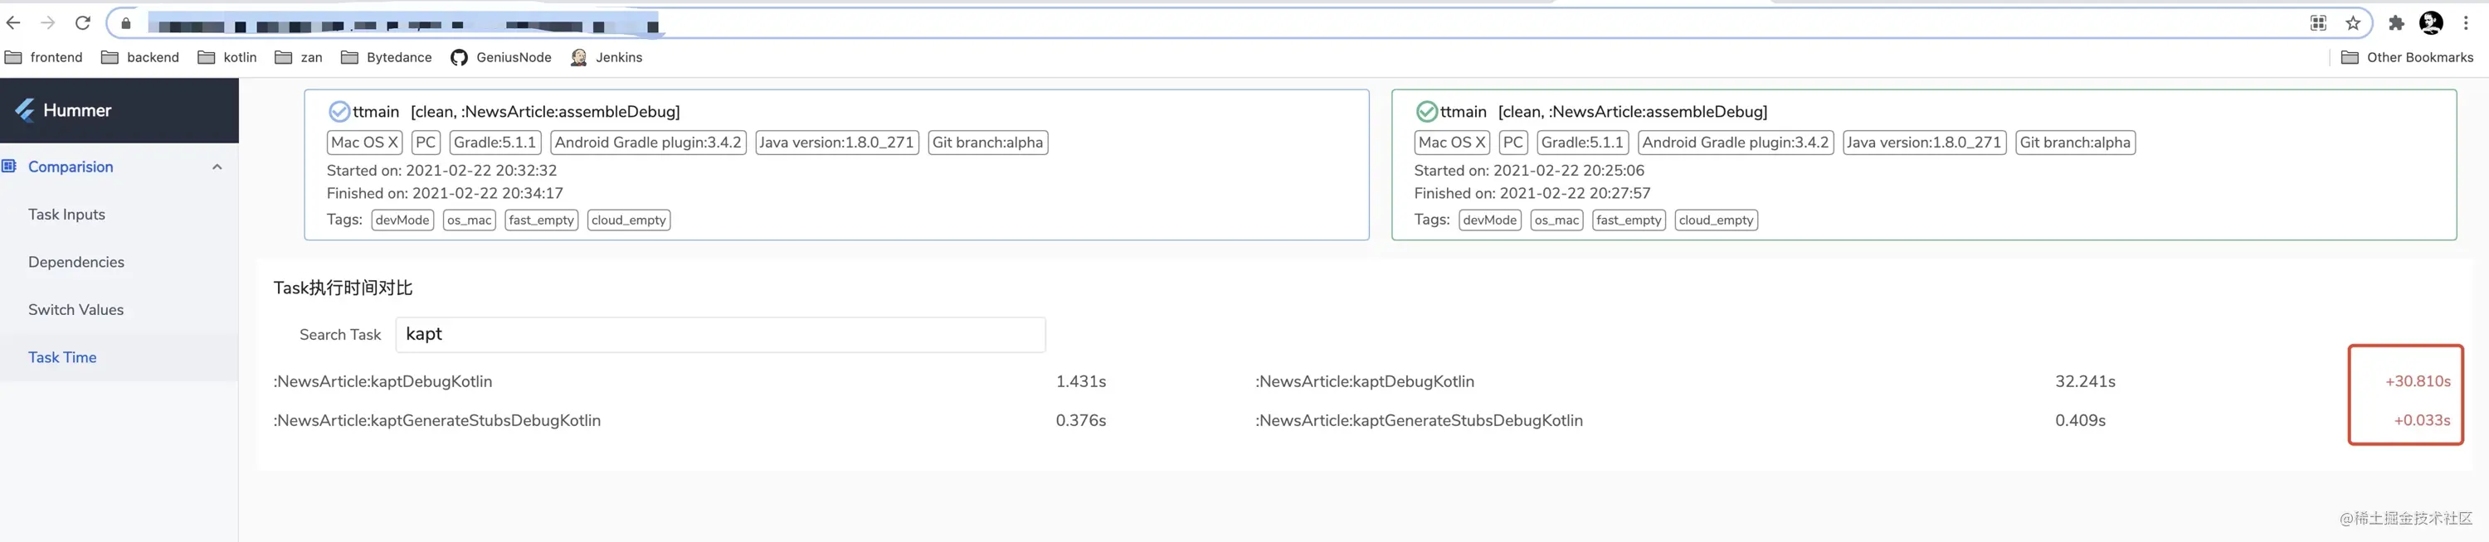Bookmark page with the star icon

[2353, 23]
